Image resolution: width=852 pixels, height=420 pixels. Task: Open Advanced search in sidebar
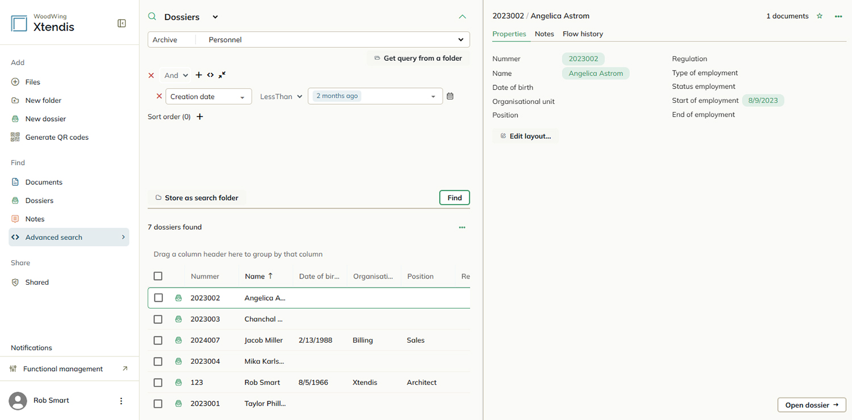(69, 237)
